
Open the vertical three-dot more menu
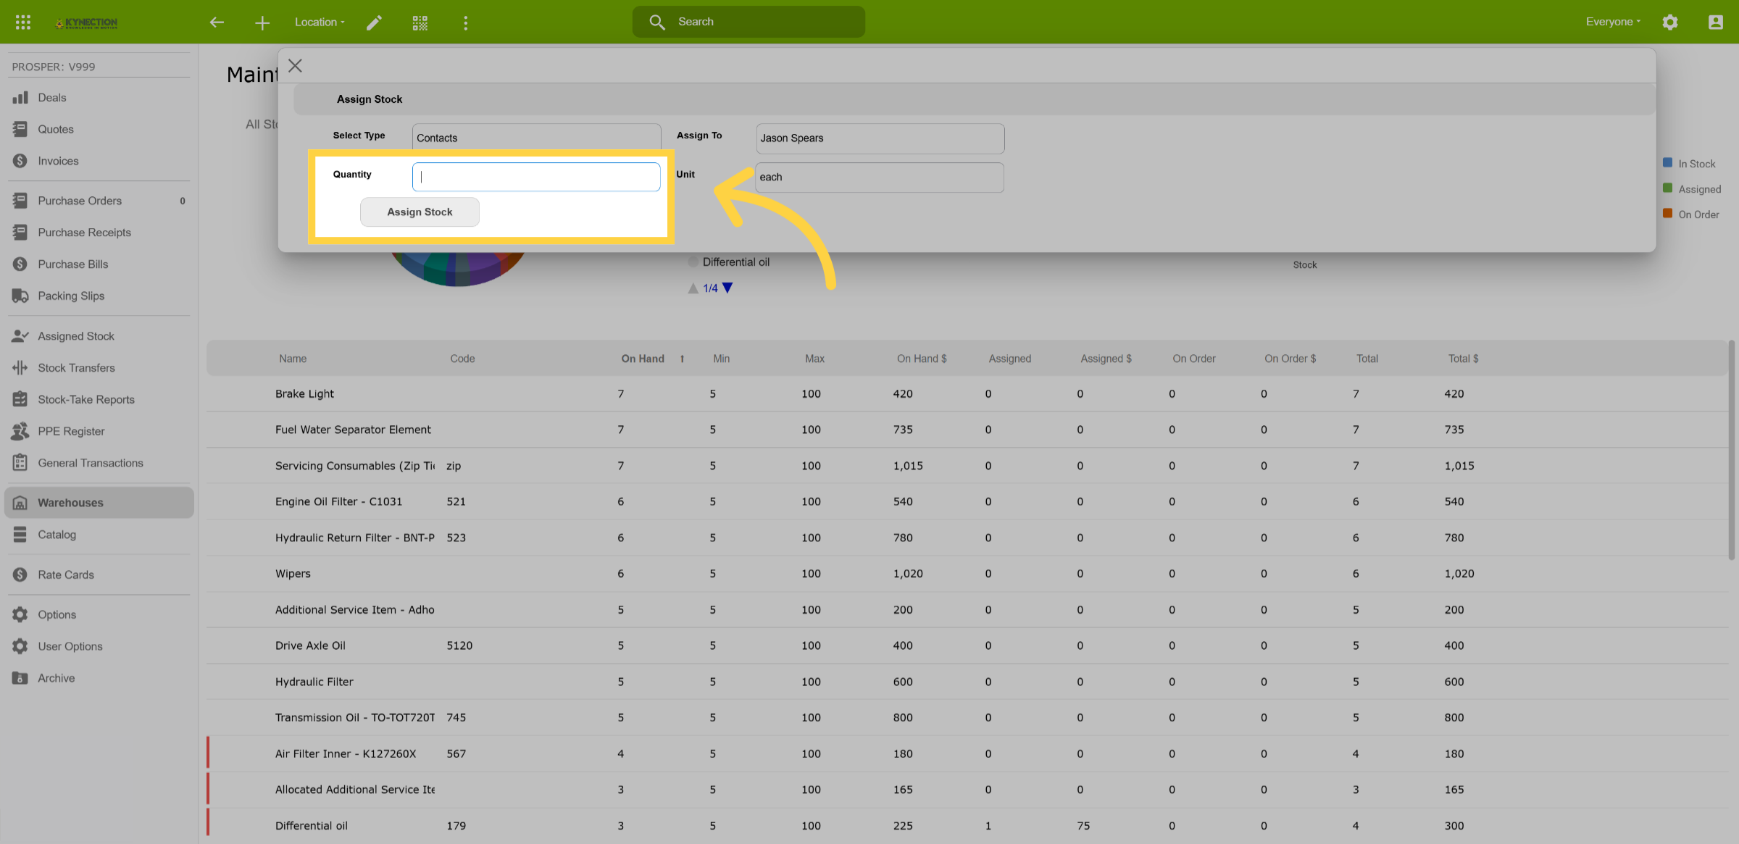[466, 22]
